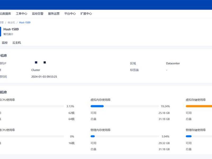This screenshot has height=159, width=212.
Task: Open the 工单中心 menu
Action: click(x=21, y=14)
